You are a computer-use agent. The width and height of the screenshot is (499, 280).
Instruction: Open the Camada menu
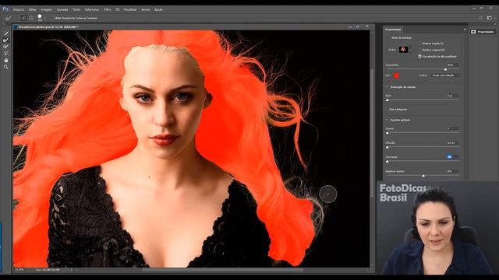click(x=62, y=9)
